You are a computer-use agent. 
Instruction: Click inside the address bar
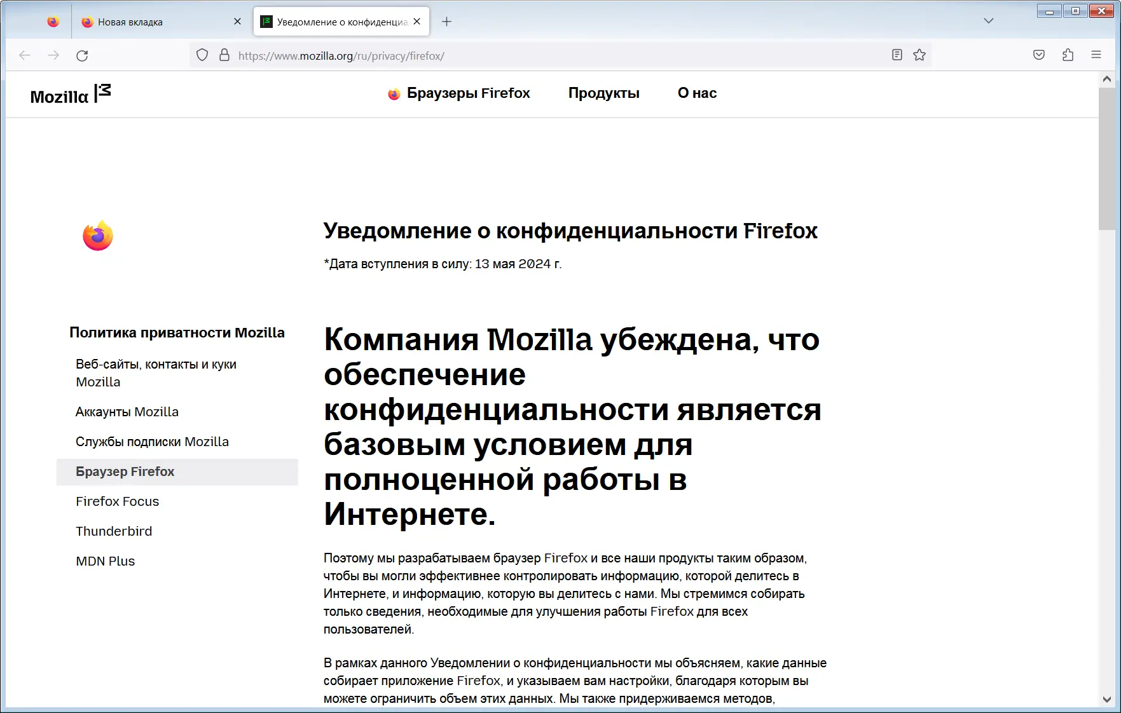(x=445, y=55)
